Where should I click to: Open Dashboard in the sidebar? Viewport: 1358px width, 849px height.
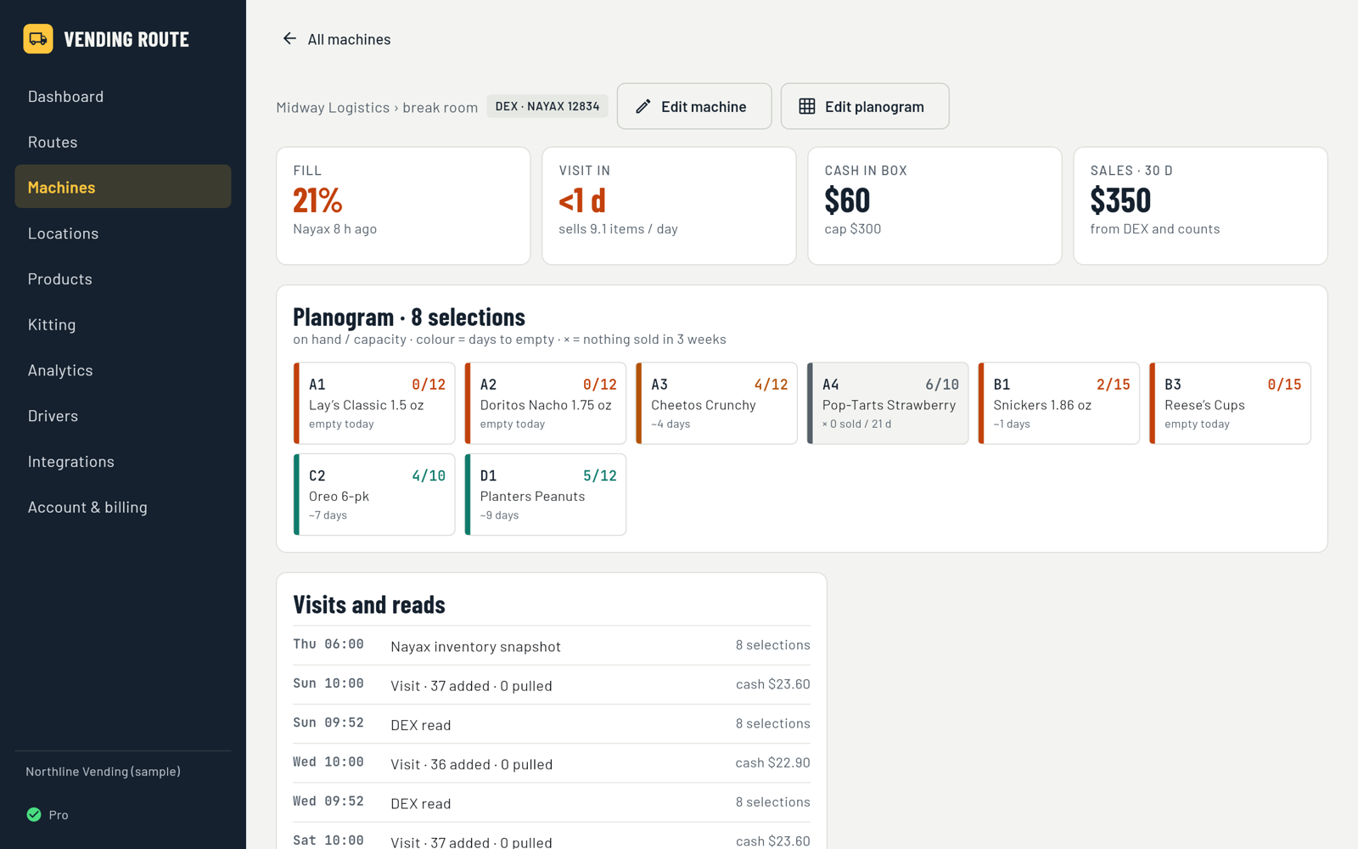click(123, 97)
